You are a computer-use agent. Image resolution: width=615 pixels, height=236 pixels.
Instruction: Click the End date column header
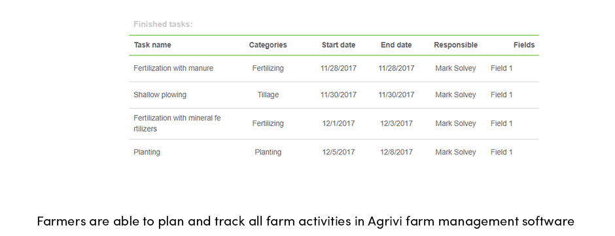pyautogui.click(x=396, y=45)
